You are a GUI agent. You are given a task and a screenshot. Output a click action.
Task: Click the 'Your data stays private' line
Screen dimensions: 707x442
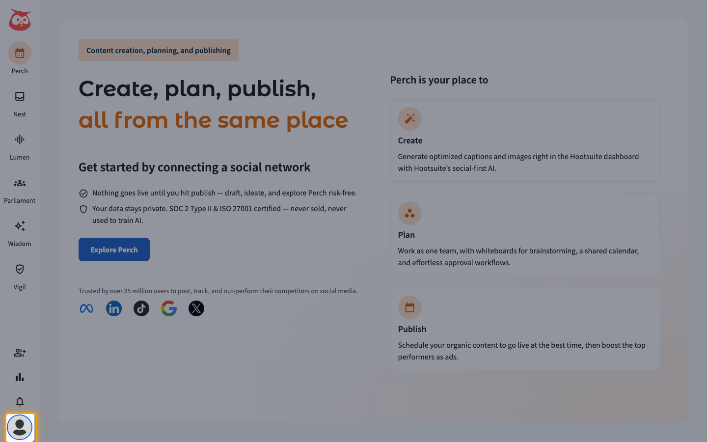point(219,215)
